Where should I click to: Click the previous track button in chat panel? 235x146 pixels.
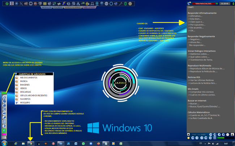pos(197,138)
